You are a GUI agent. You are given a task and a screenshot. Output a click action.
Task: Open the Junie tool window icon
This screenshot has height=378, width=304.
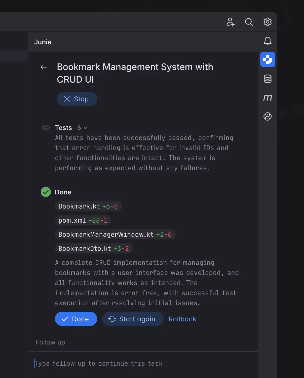tap(268, 59)
